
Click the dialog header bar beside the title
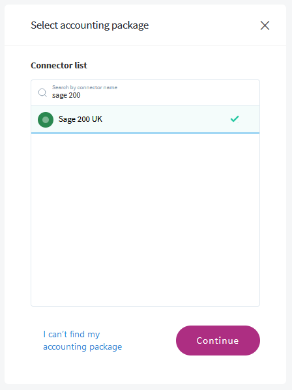tap(204, 25)
